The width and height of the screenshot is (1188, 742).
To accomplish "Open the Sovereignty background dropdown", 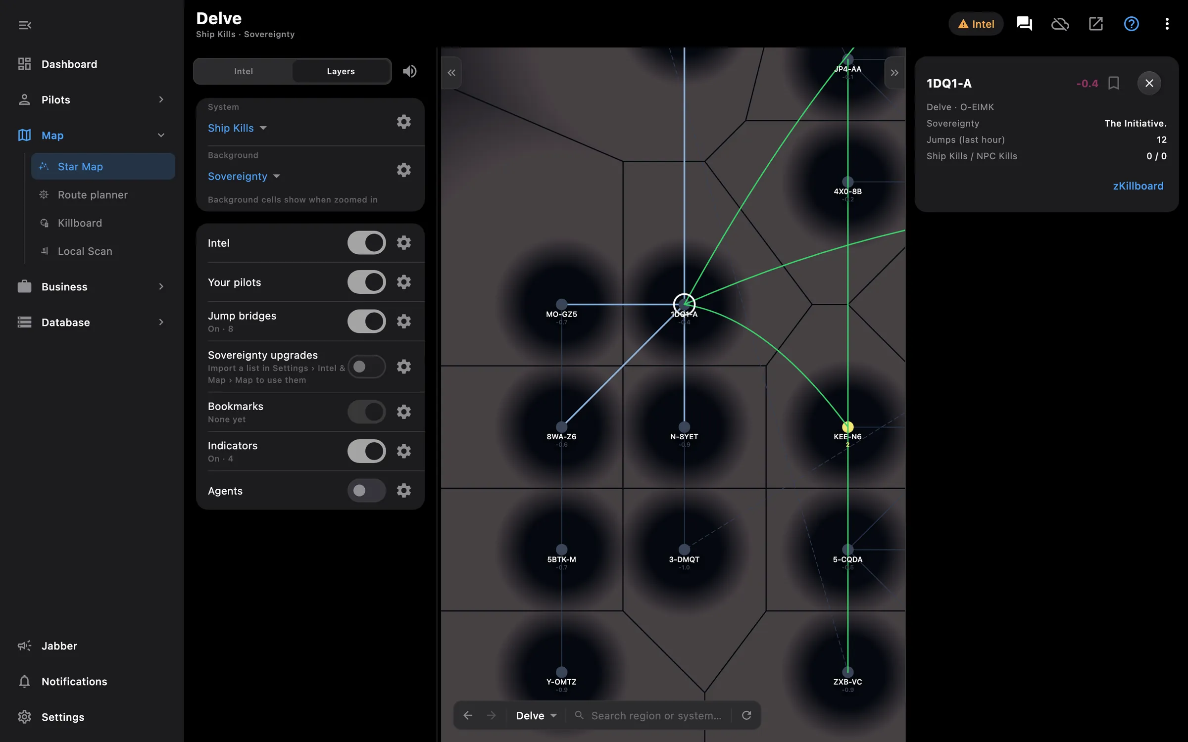I will point(244,177).
